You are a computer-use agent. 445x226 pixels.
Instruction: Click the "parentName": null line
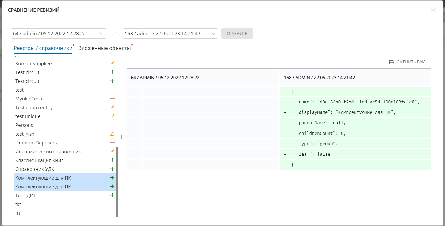coord(355,123)
